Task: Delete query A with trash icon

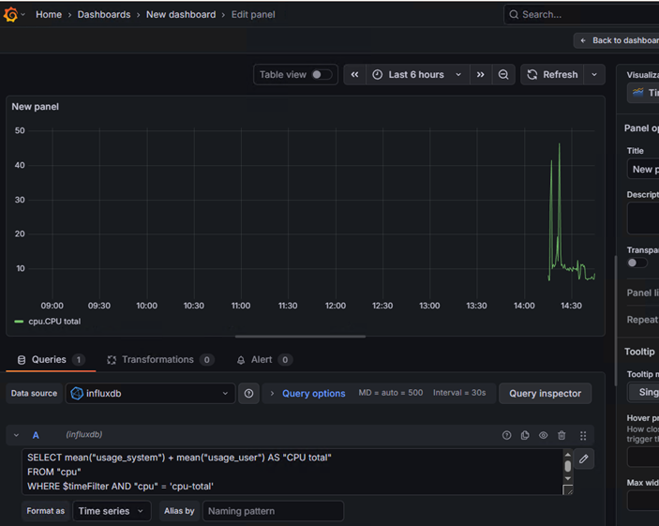Action: coord(562,435)
